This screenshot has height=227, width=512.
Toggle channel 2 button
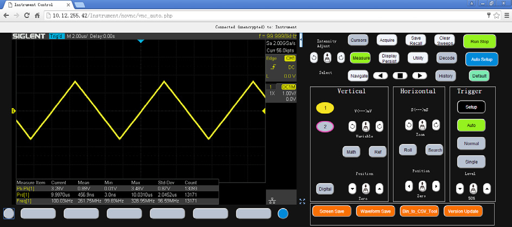[x=325, y=127]
